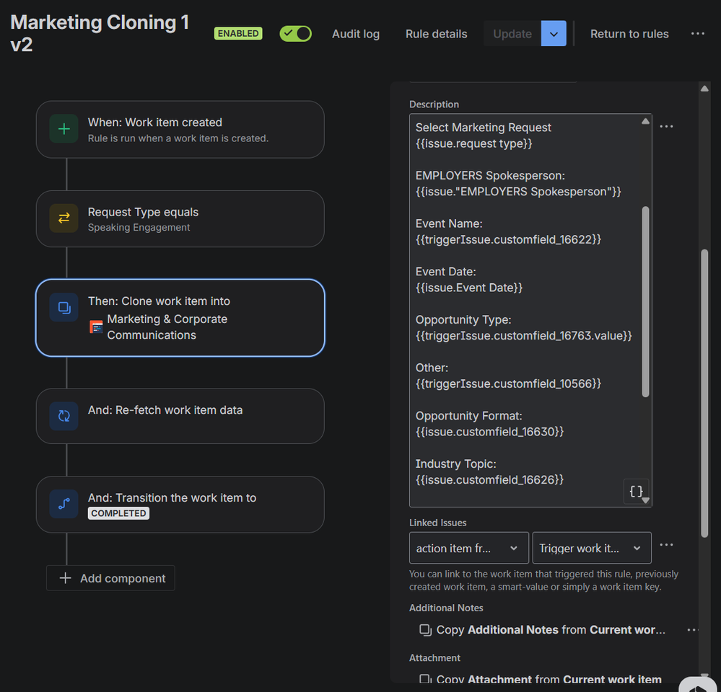Image resolution: width=721 pixels, height=692 pixels.
Task: Click the {{triggerIssue.customfield_10566}} text
Action: (x=508, y=384)
